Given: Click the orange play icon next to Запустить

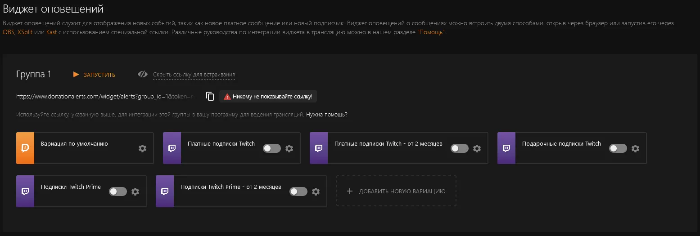Looking at the screenshot, I should [76, 75].
